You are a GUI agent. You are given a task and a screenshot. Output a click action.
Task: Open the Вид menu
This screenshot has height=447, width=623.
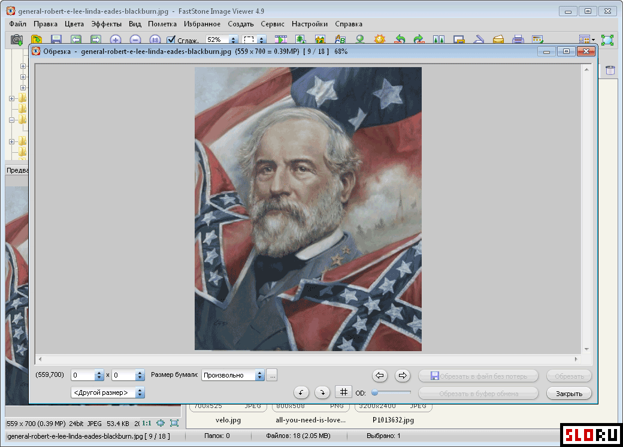135,24
